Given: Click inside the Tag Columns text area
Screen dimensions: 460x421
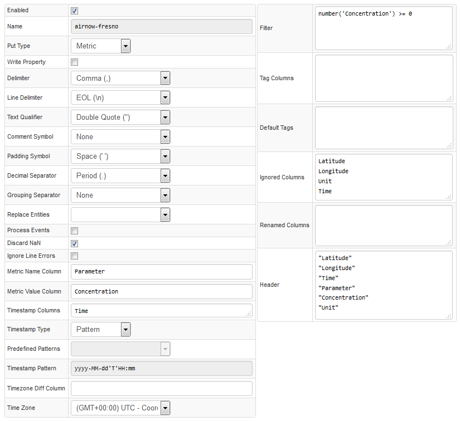Looking at the screenshot, I should pos(384,78).
